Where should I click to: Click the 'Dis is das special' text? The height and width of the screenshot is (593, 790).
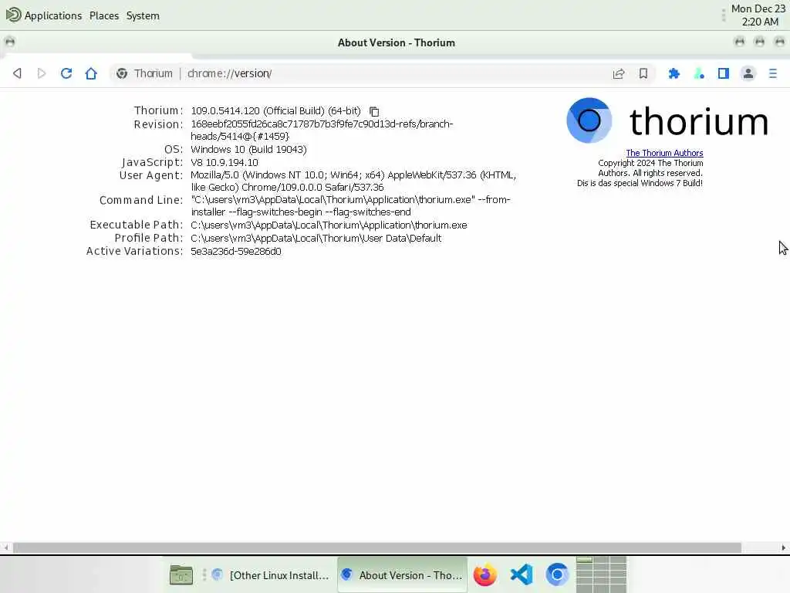pos(640,183)
